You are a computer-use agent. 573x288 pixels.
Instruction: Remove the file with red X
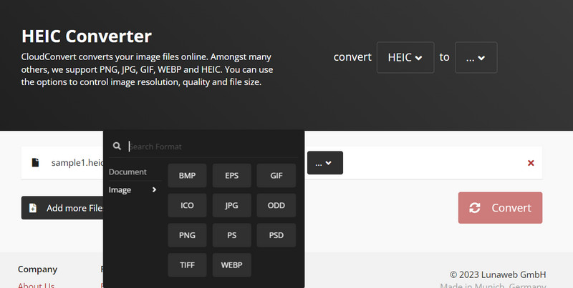(531, 163)
